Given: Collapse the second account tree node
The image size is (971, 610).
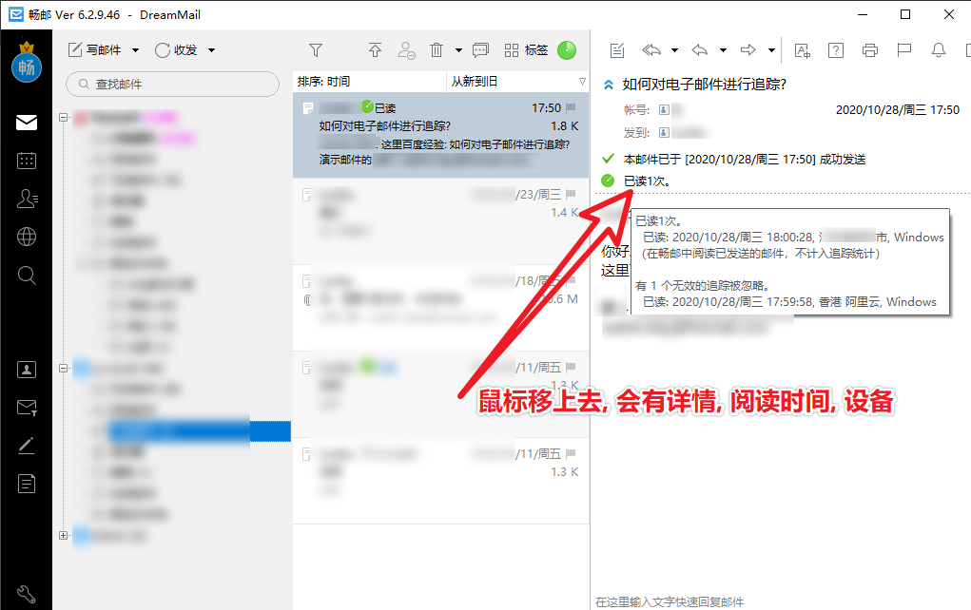Looking at the screenshot, I should (x=63, y=368).
